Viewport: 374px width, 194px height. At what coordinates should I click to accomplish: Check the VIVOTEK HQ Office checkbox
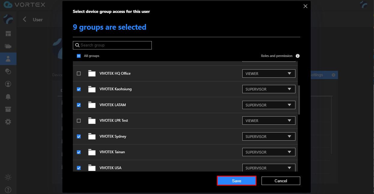click(x=79, y=73)
